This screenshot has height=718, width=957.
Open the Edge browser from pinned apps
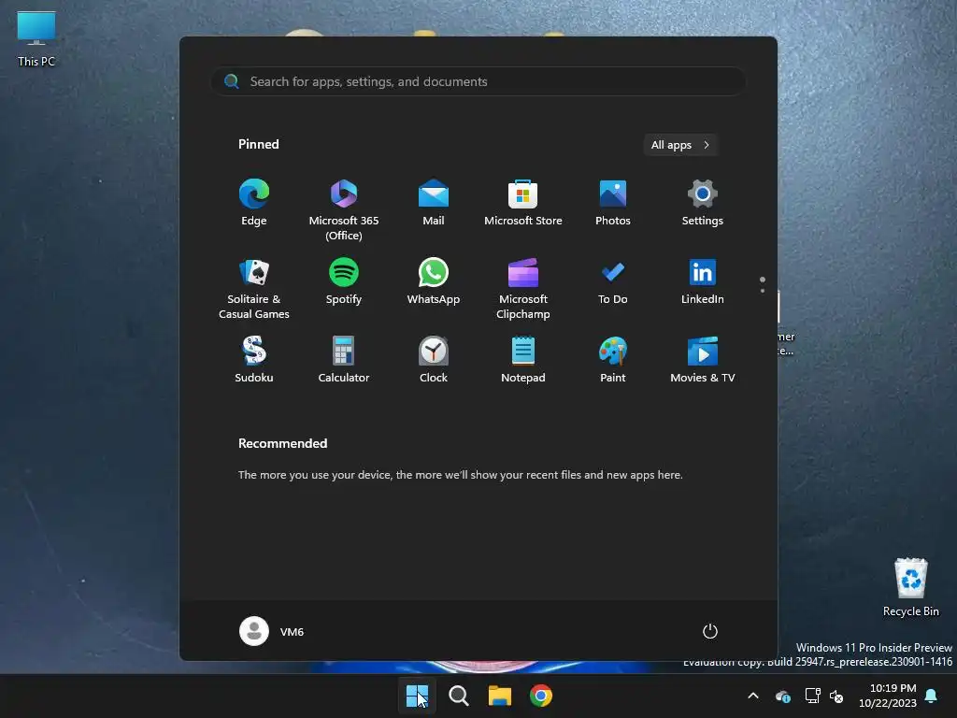coord(254,203)
